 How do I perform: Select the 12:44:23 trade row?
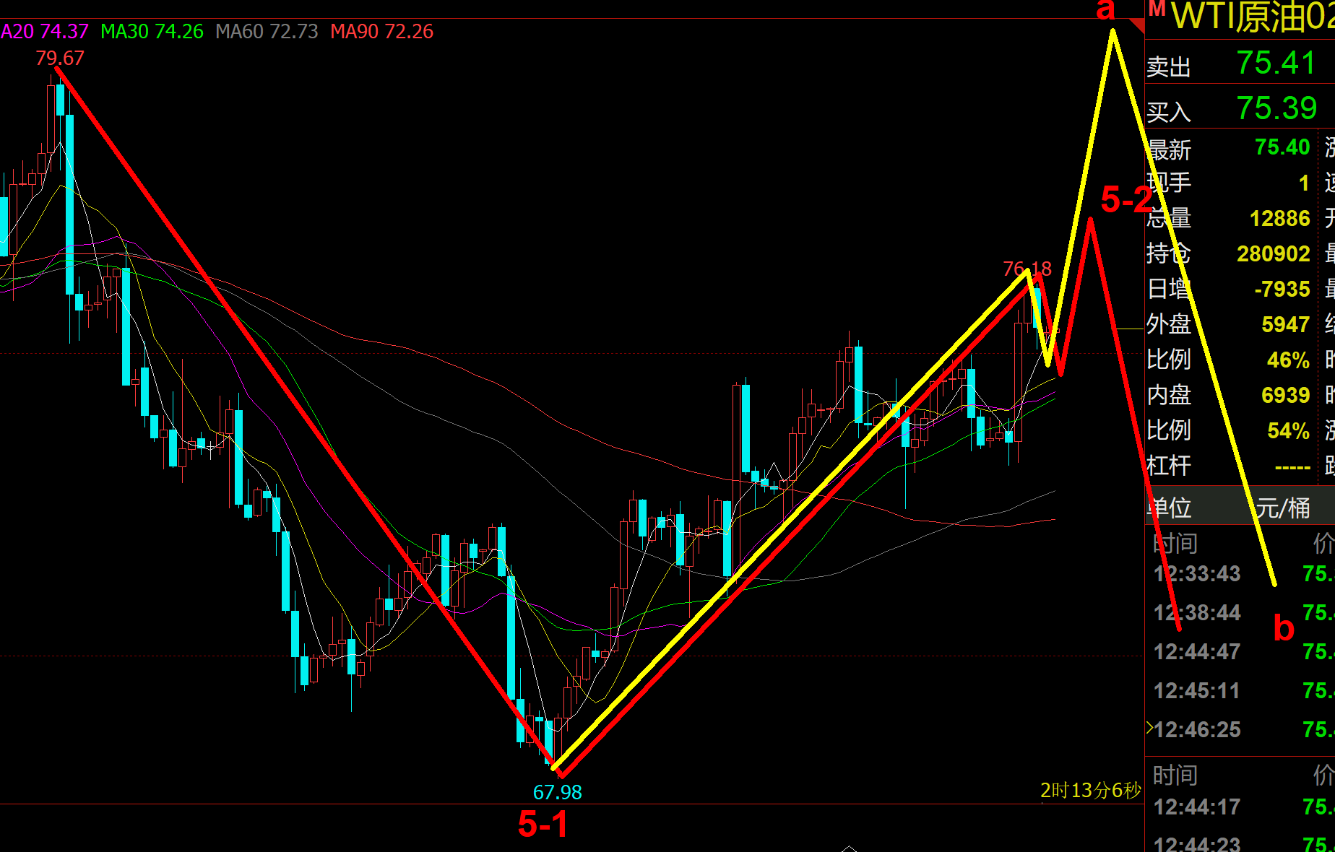pos(1240,843)
